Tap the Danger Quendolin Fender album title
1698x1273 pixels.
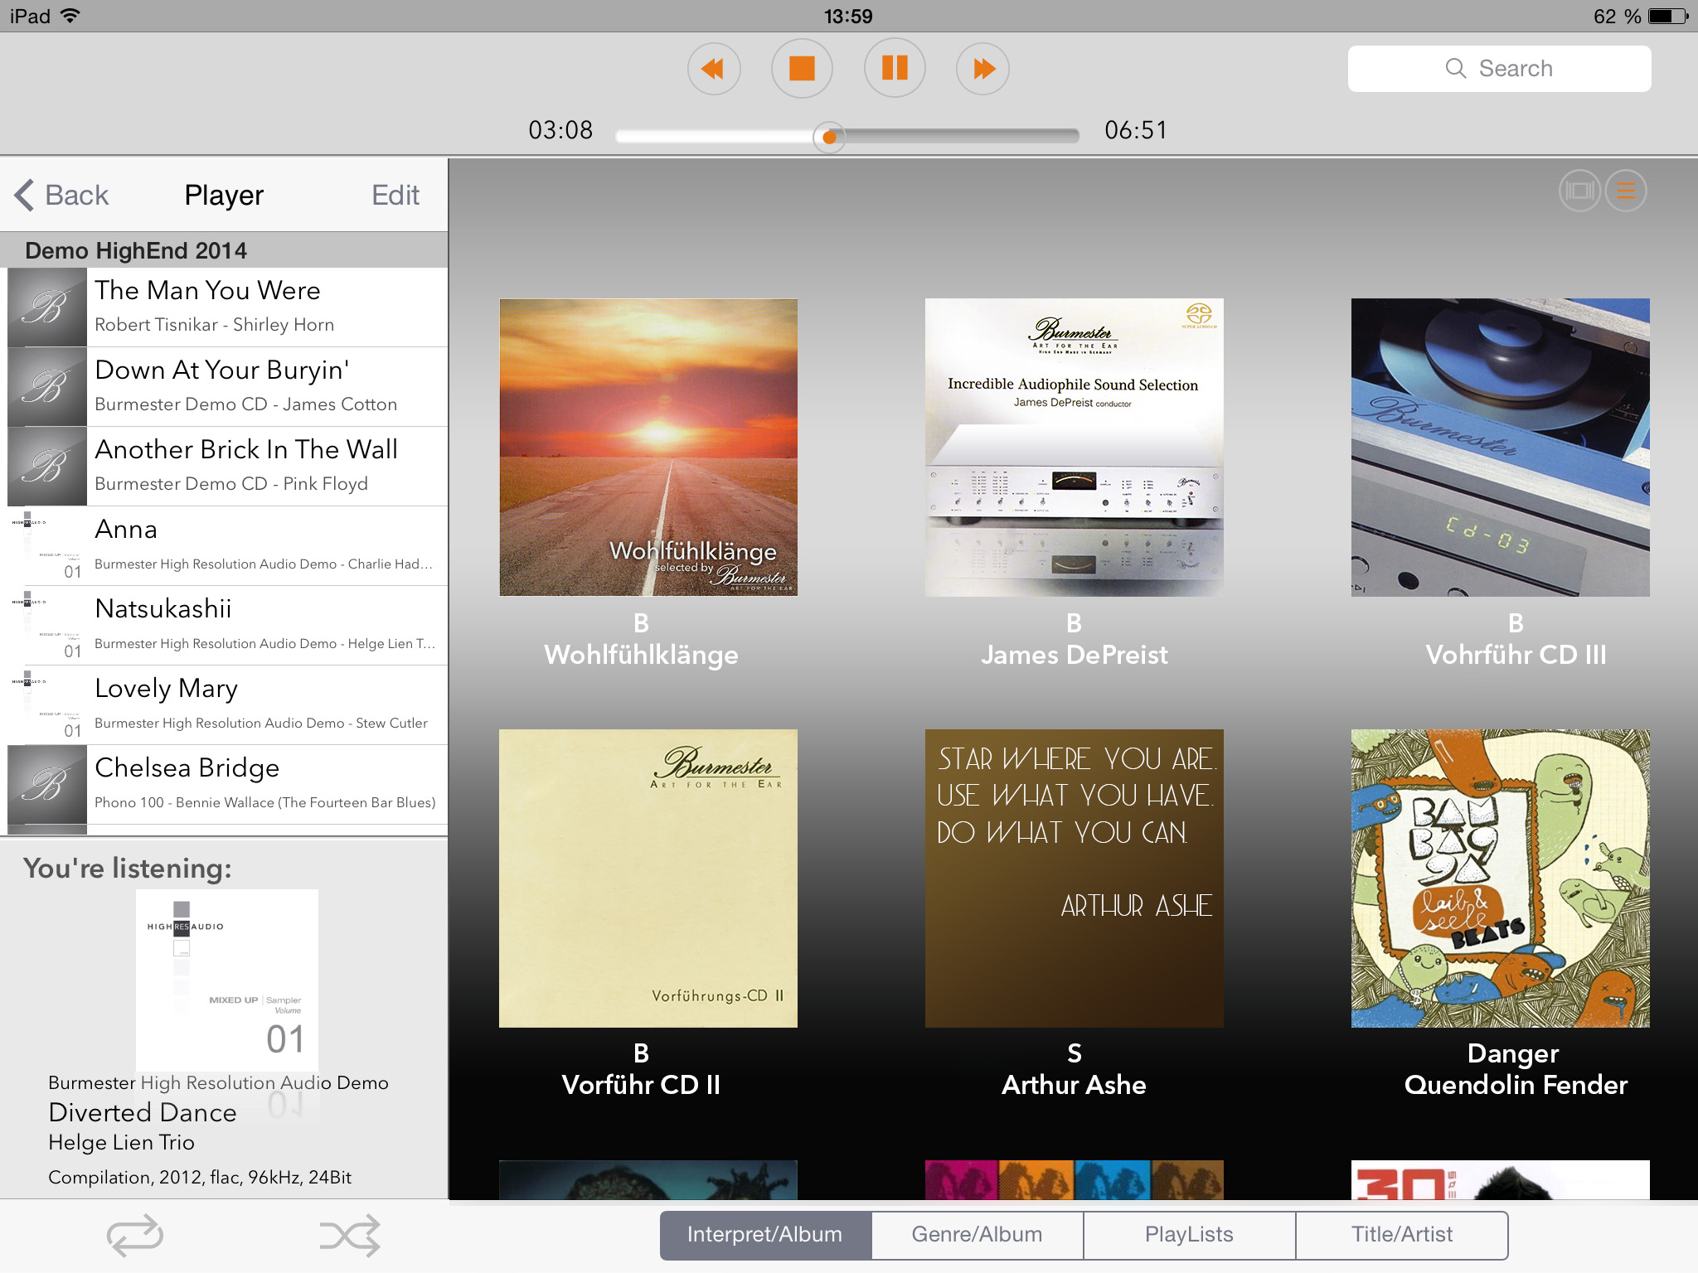coord(1516,1069)
